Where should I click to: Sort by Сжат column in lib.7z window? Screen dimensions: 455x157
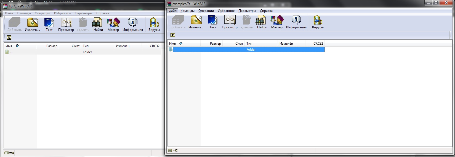70,46
